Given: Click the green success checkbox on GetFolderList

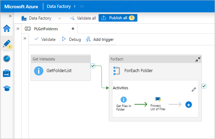Looking at the screenshot, I should (x=93, y=66).
